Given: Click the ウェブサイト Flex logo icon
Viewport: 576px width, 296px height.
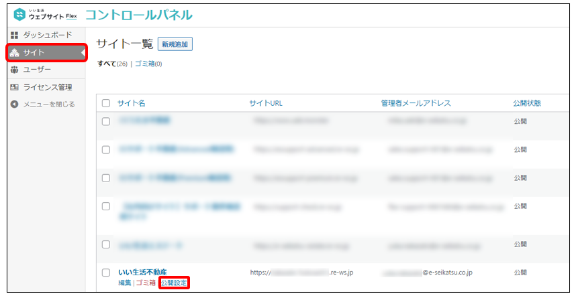Looking at the screenshot, I should (19, 15).
